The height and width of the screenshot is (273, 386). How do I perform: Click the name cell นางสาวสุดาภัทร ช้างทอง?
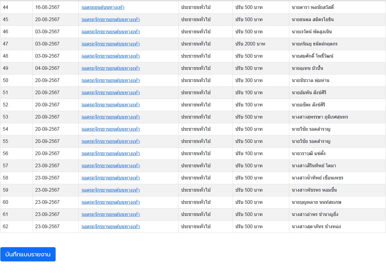316,226
